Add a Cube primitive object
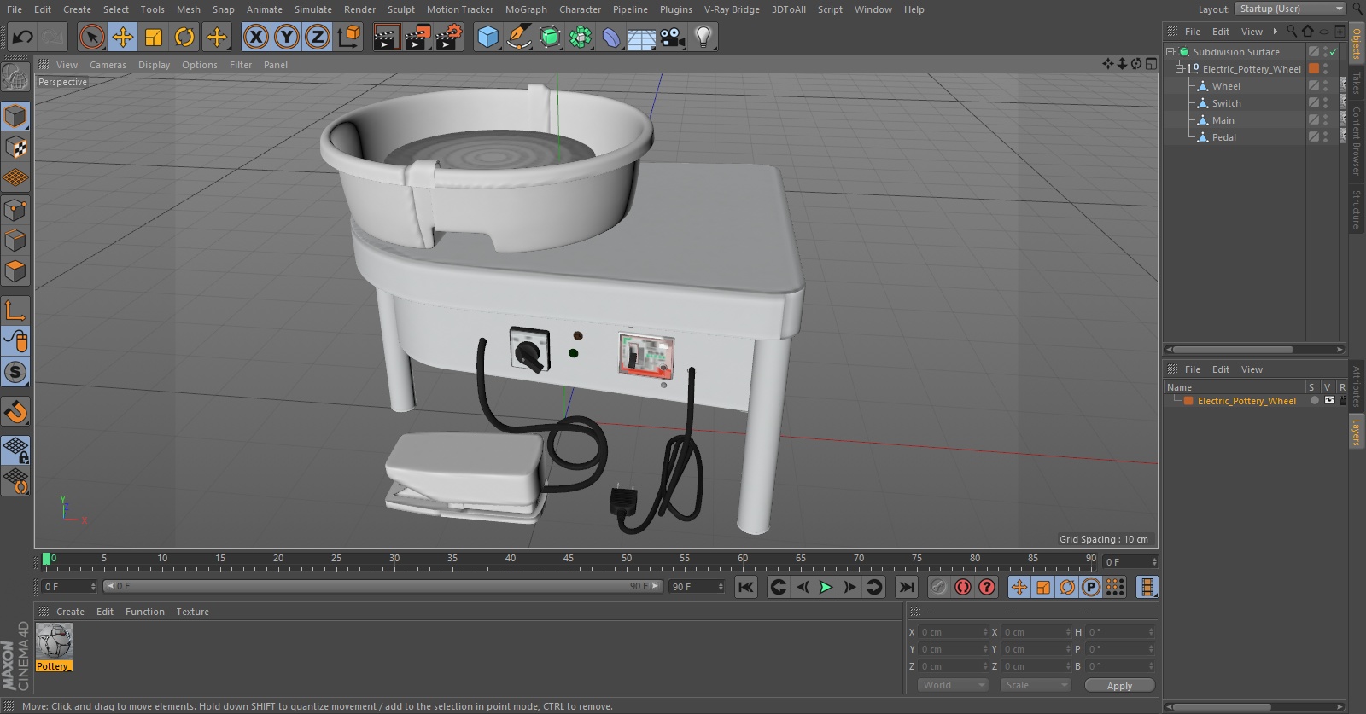This screenshot has width=1366, height=714. tap(487, 37)
